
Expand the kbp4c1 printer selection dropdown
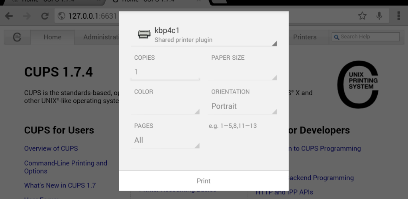204,35
